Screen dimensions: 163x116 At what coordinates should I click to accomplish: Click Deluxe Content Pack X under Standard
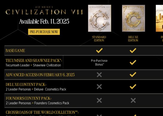click(x=99, y=86)
